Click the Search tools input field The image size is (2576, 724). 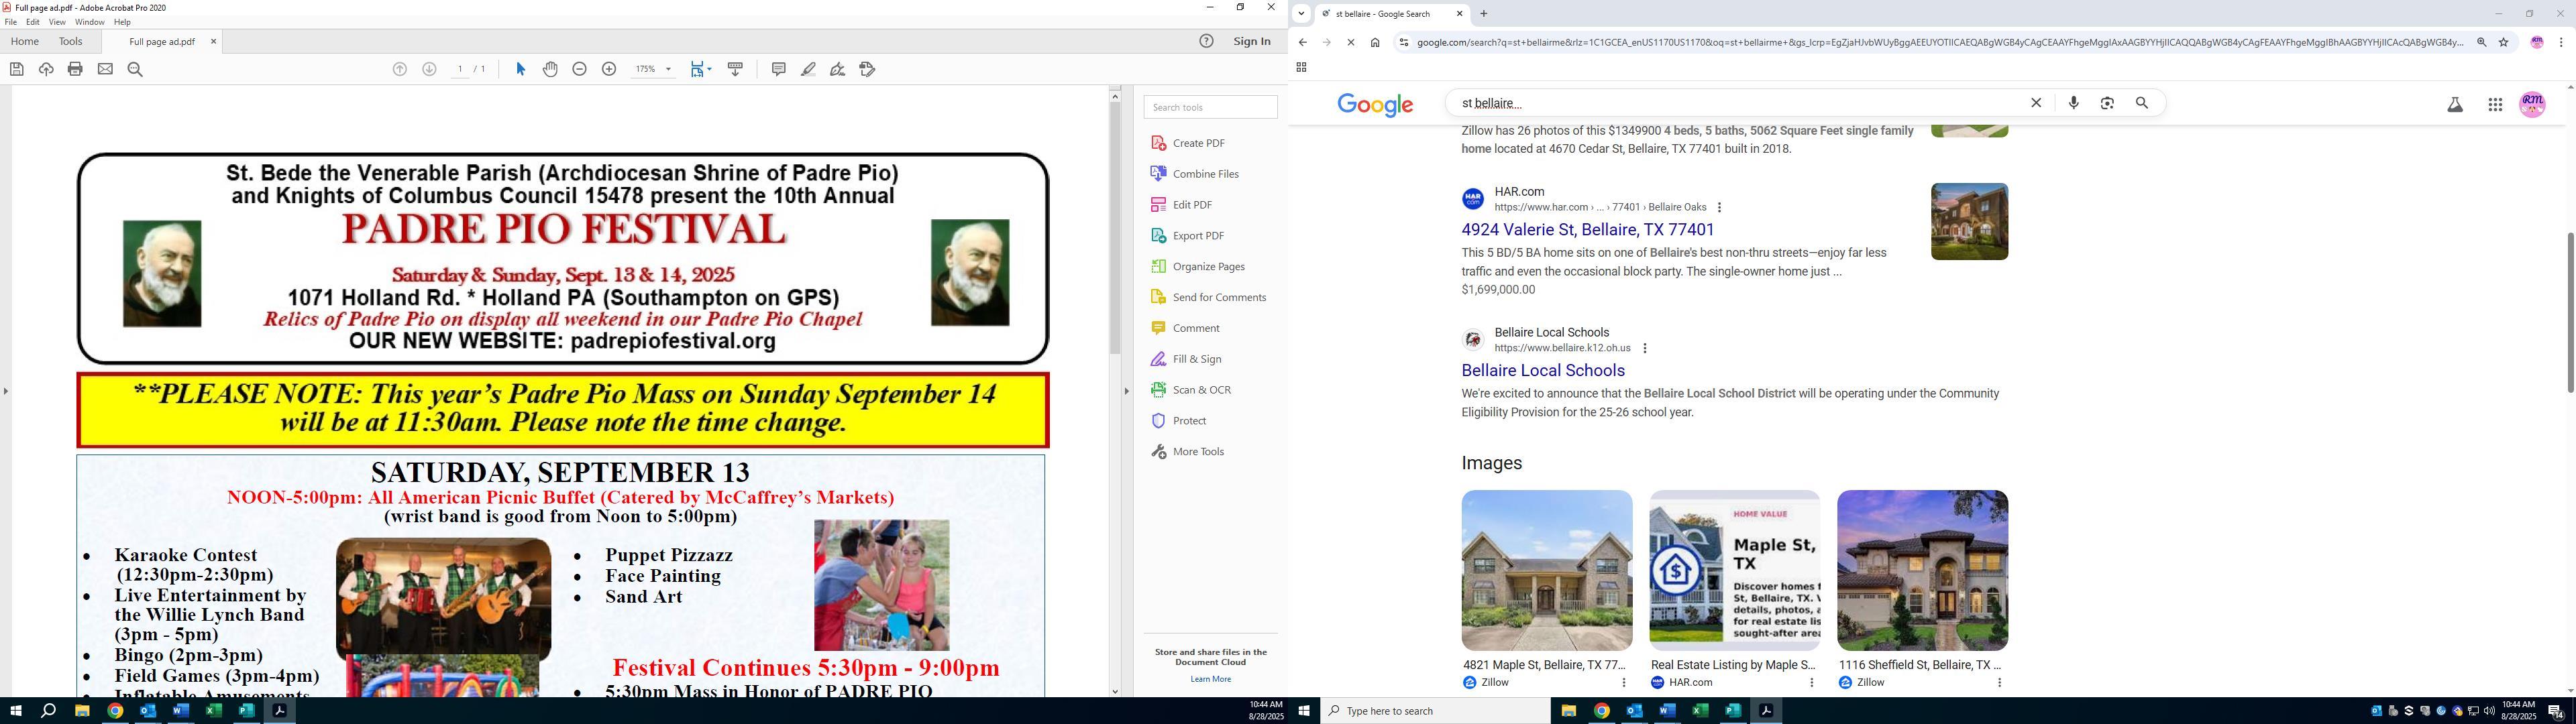tap(1210, 107)
